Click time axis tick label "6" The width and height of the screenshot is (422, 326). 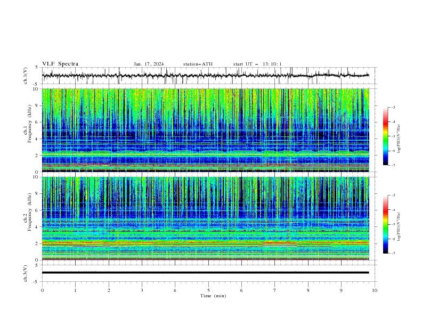point(241,290)
